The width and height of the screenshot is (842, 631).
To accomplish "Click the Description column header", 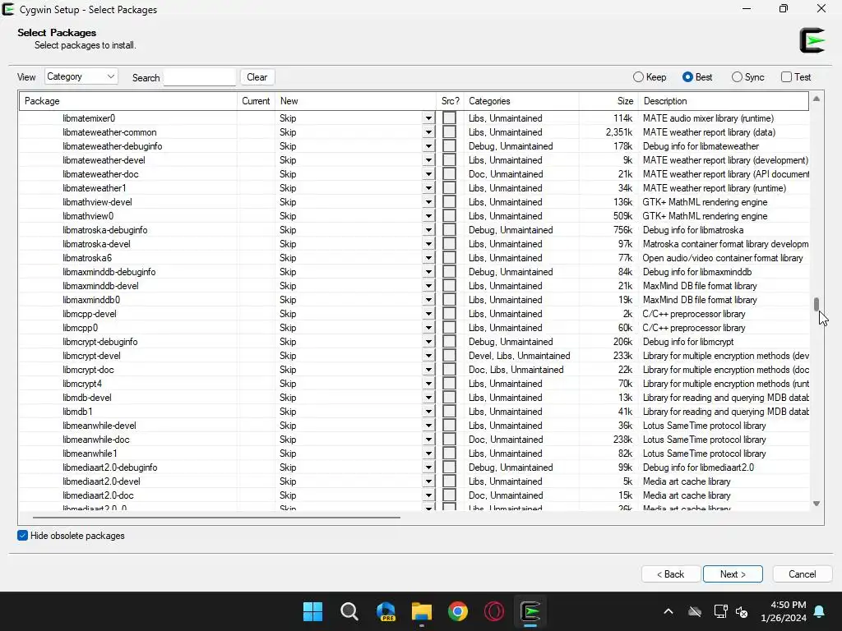I will click(x=724, y=101).
